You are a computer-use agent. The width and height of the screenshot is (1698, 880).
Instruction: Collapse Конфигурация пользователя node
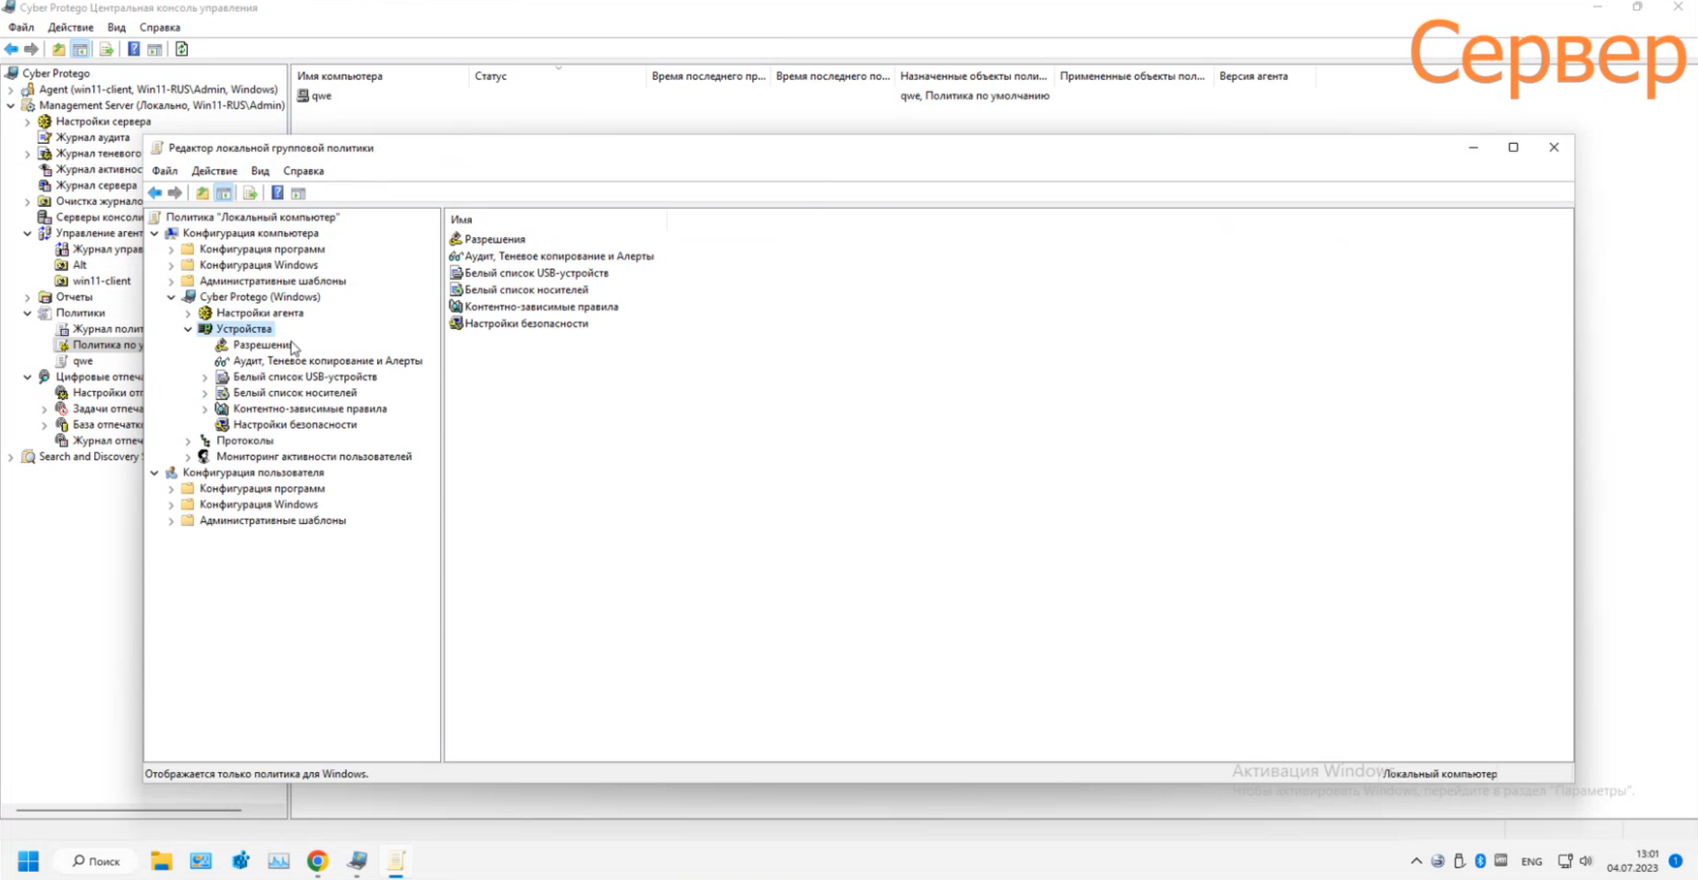(155, 473)
